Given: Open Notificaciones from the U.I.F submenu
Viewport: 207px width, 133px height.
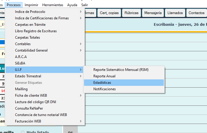Looking at the screenshot, I should pyautogui.click(x=105, y=89).
